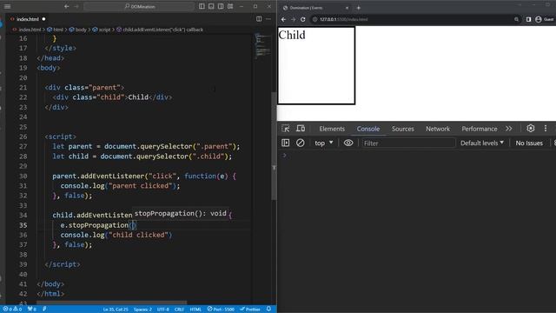Open DevTools customize kebab menu
Viewport: 556px width, 313px height.
[x=546, y=129]
